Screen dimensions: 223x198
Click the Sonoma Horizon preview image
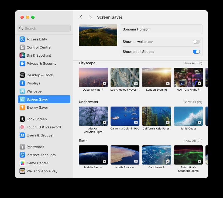(98, 35)
